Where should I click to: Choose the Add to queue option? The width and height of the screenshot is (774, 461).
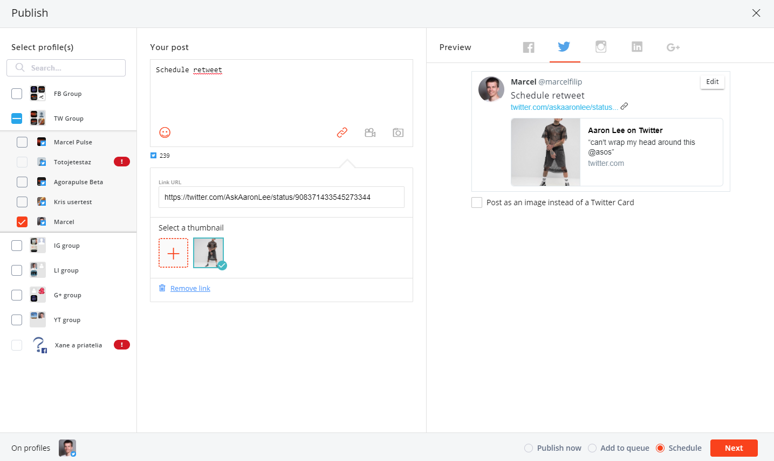point(592,448)
